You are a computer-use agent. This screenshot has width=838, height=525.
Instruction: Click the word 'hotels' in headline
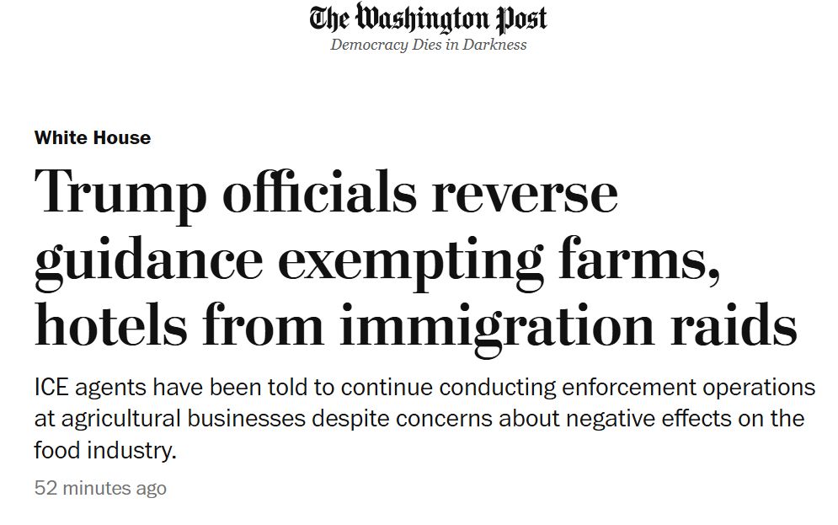110,324
